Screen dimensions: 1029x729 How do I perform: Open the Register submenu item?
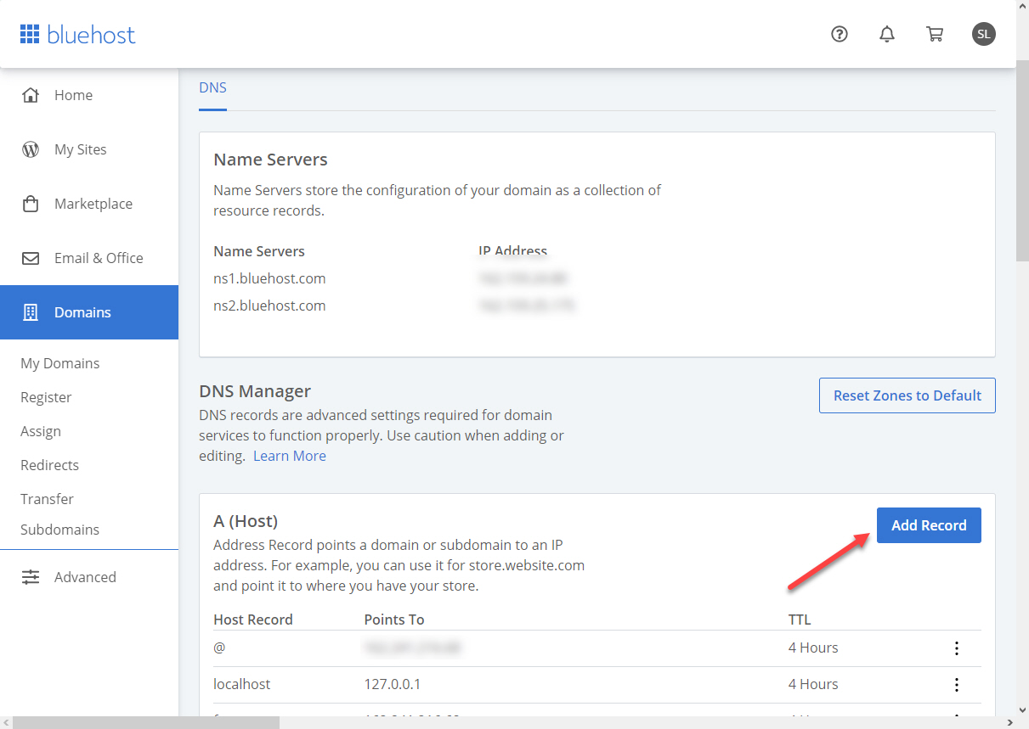pos(46,397)
